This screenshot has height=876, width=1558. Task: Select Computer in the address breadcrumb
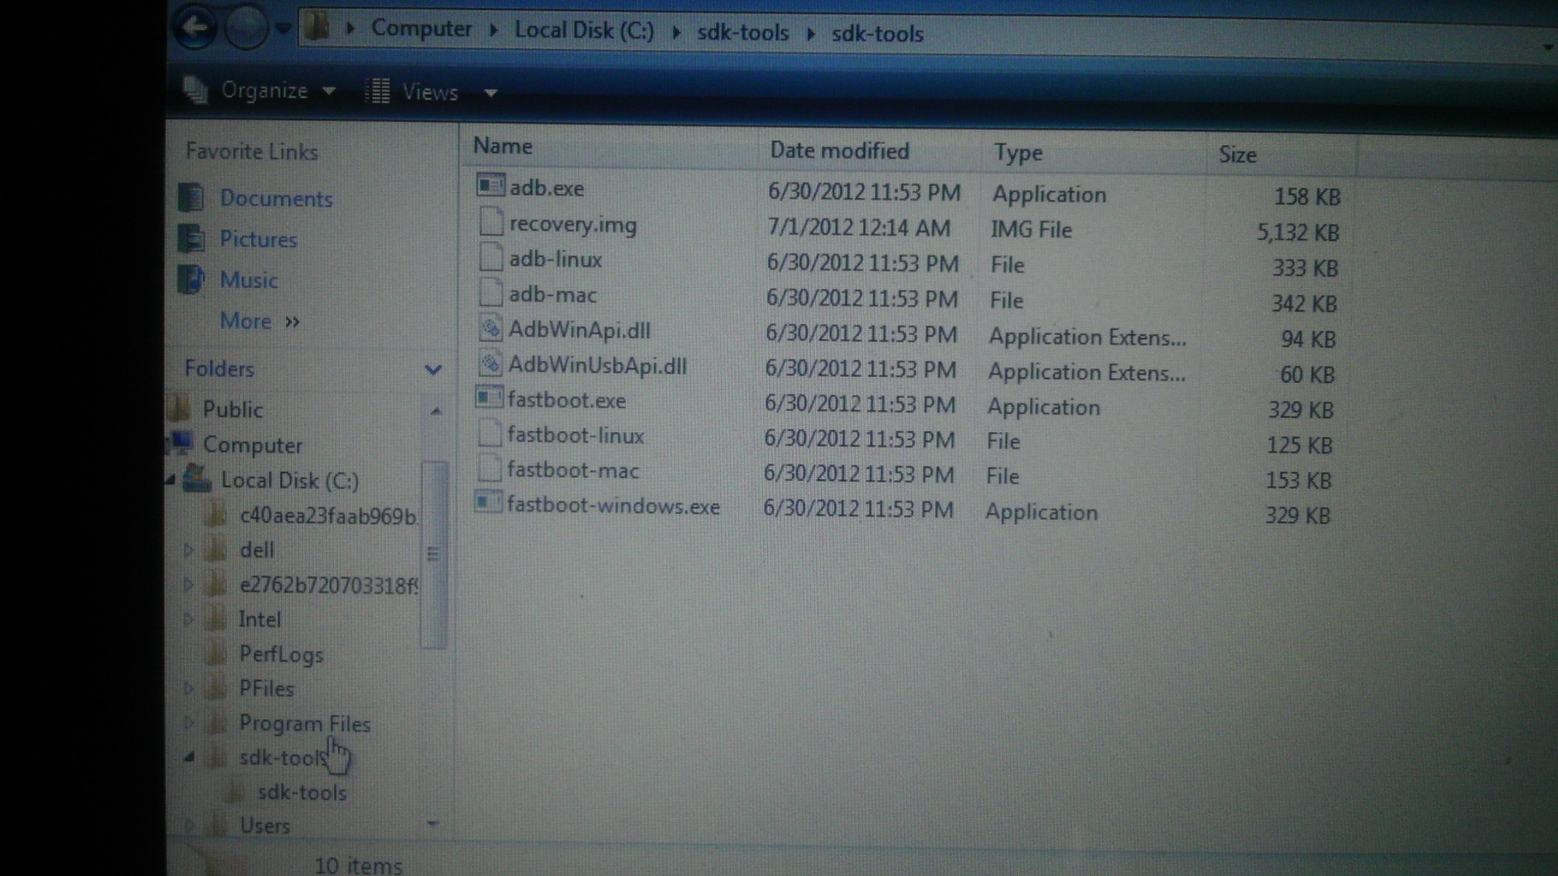(x=421, y=28)
